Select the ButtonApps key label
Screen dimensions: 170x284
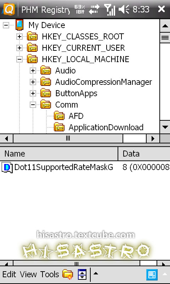click(x=76, y=93)
